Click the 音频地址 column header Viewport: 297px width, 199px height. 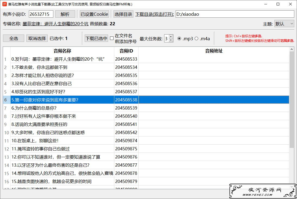coord(214,51)
